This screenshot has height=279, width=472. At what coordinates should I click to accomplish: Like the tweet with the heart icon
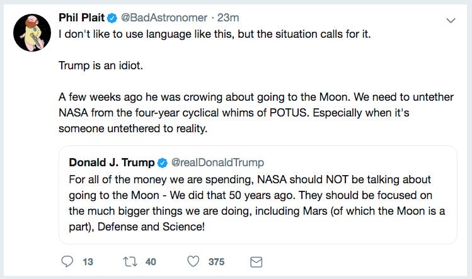click(x=194, y=261)
